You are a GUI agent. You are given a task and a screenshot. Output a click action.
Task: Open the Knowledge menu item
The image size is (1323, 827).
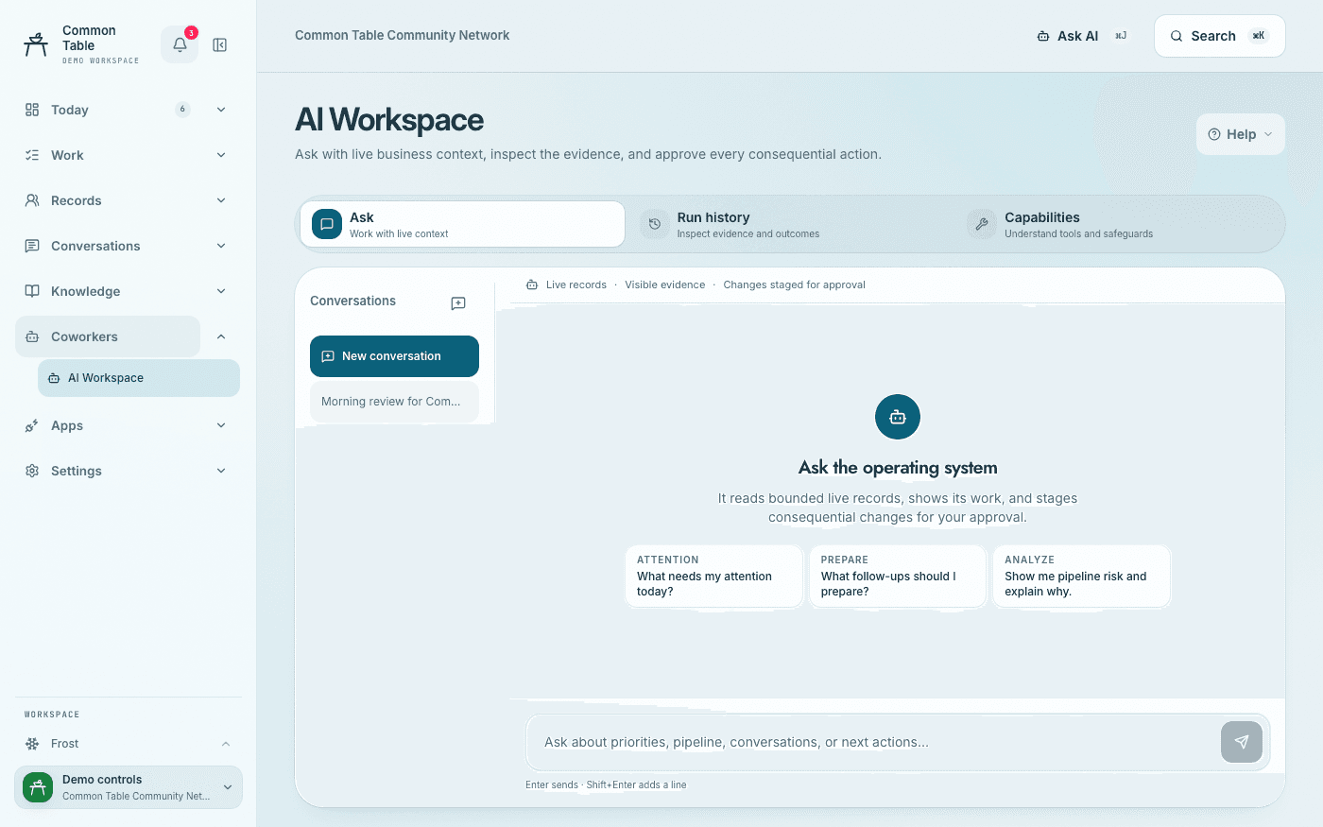[108, 291]
